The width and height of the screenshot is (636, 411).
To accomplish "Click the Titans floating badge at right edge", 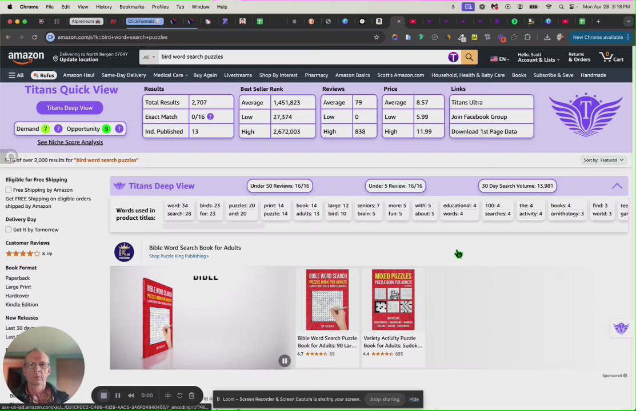I will [x=621, y=328].
